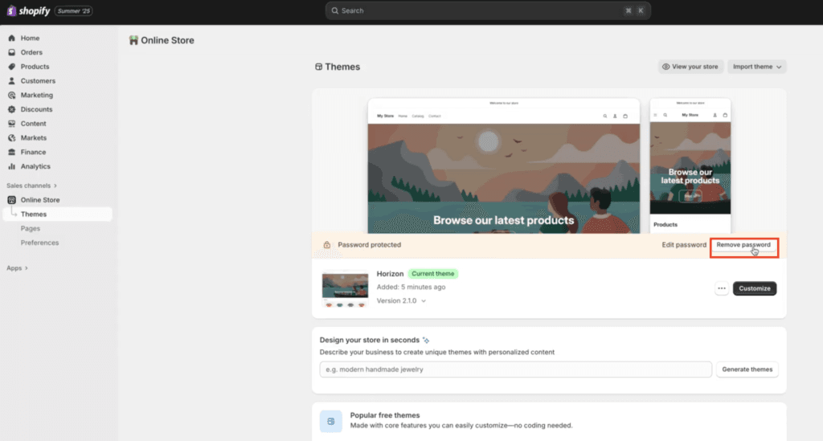The image size is (823, 441).
Task: Click Remove password button
Action: pos(743,246)
